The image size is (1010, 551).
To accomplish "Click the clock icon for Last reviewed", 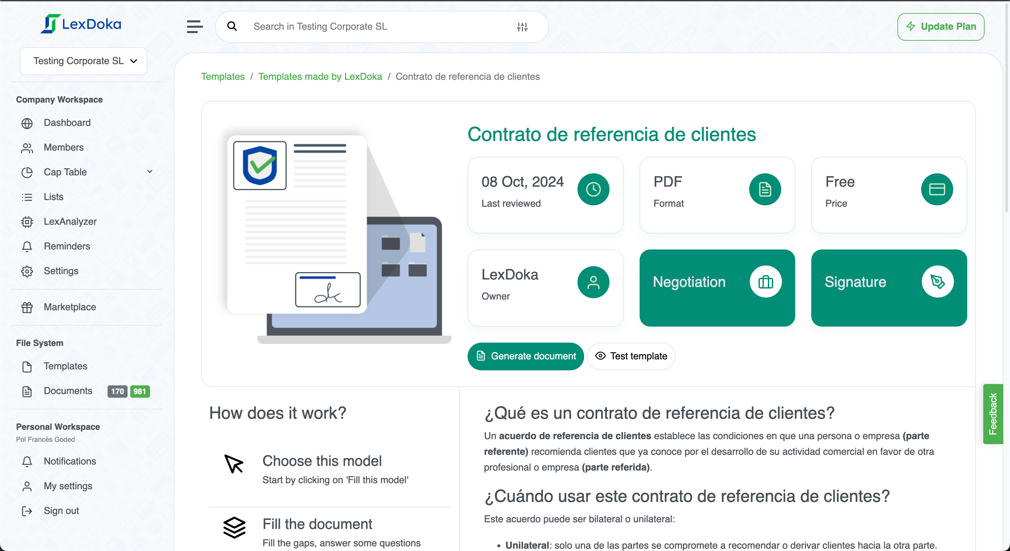I will (x=593, y=189).
